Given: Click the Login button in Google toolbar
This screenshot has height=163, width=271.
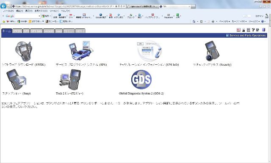Looking at the screenshot, I should 259,16.
